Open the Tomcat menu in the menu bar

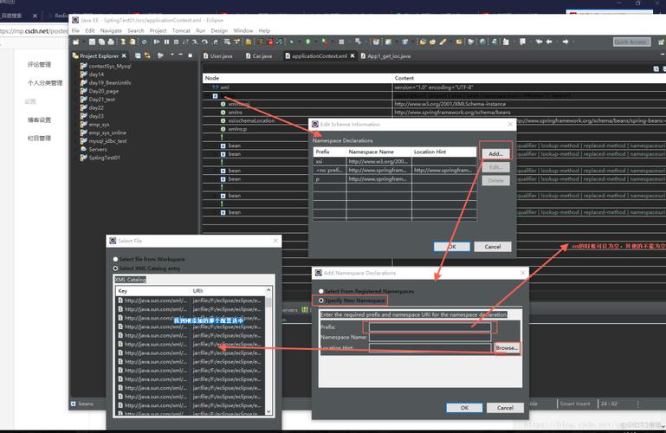tap(181, 30)
